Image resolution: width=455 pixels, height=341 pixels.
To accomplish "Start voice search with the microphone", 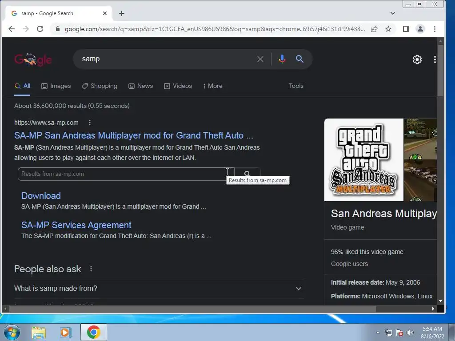I will click(282, 59).
